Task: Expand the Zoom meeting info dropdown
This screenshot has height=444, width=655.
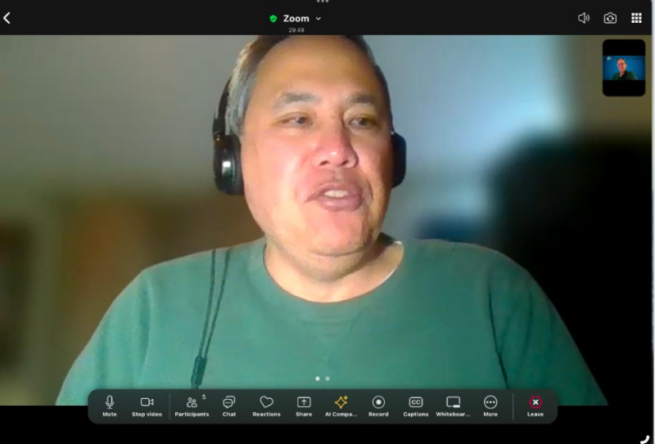Action: tap(318, 18)
